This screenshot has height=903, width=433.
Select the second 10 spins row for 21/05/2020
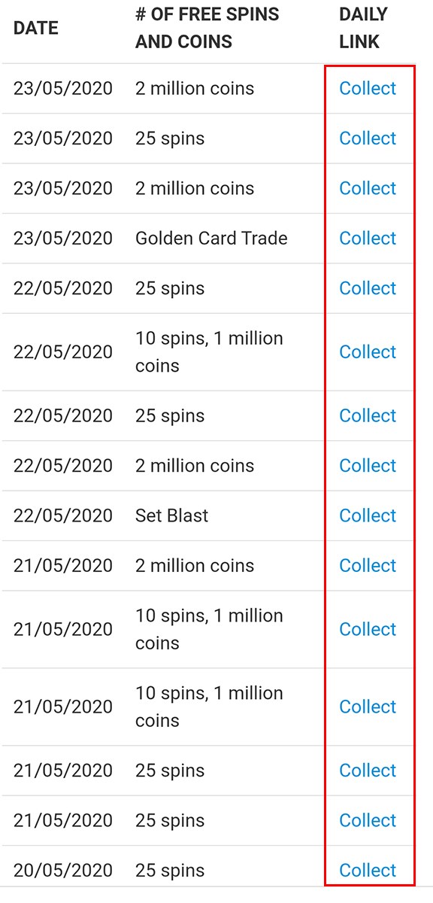210,707
